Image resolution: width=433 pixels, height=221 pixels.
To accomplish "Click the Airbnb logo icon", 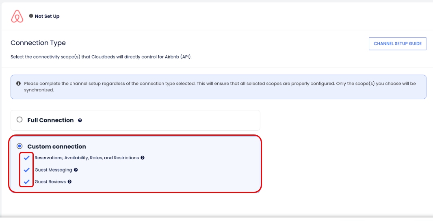I will [x=17, y=16].
